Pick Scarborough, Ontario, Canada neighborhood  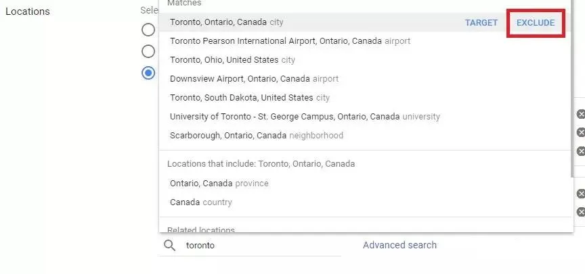[x=256, y=136]
